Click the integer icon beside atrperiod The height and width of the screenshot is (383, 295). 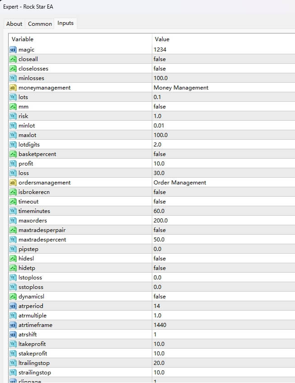click(x=13, y=306)
